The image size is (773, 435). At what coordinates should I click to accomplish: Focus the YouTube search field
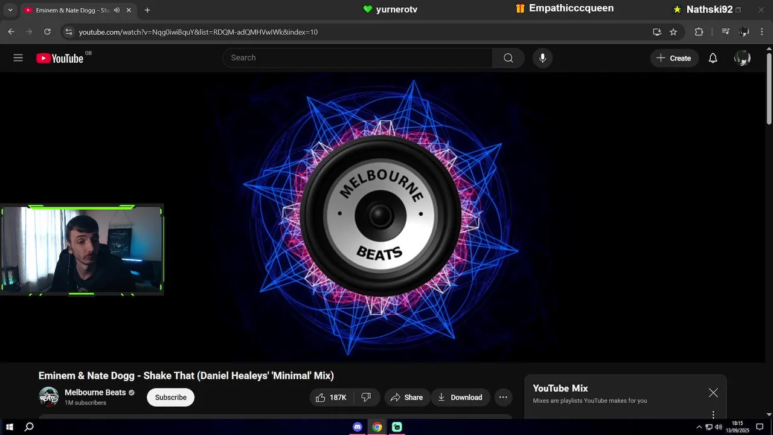click(358, 58)
